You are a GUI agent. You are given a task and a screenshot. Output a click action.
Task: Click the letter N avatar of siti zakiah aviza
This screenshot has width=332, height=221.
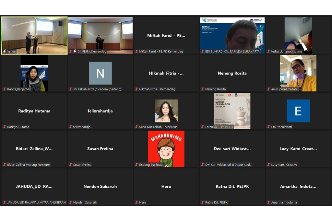(x=100, y=73)
